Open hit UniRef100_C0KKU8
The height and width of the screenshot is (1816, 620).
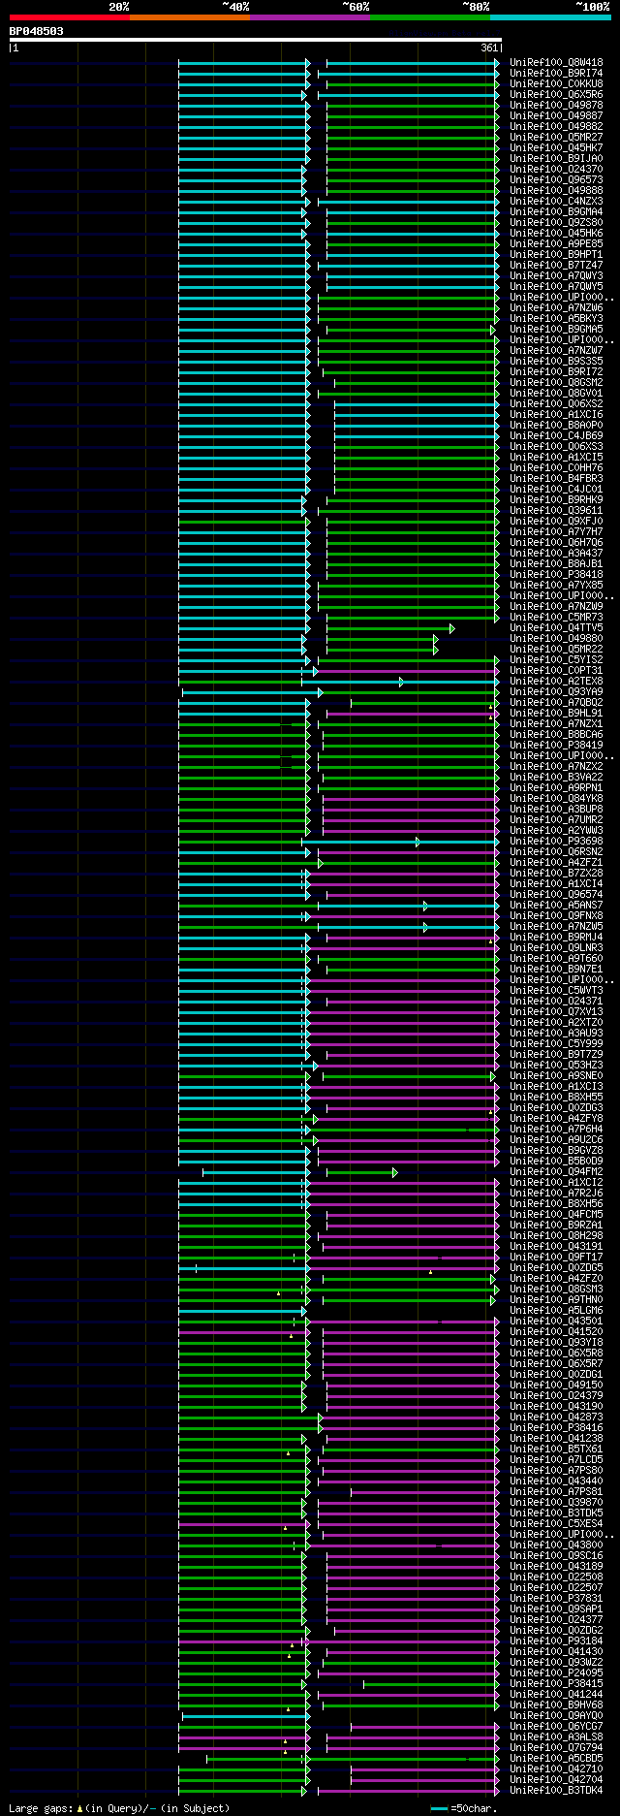click(556, 84)
